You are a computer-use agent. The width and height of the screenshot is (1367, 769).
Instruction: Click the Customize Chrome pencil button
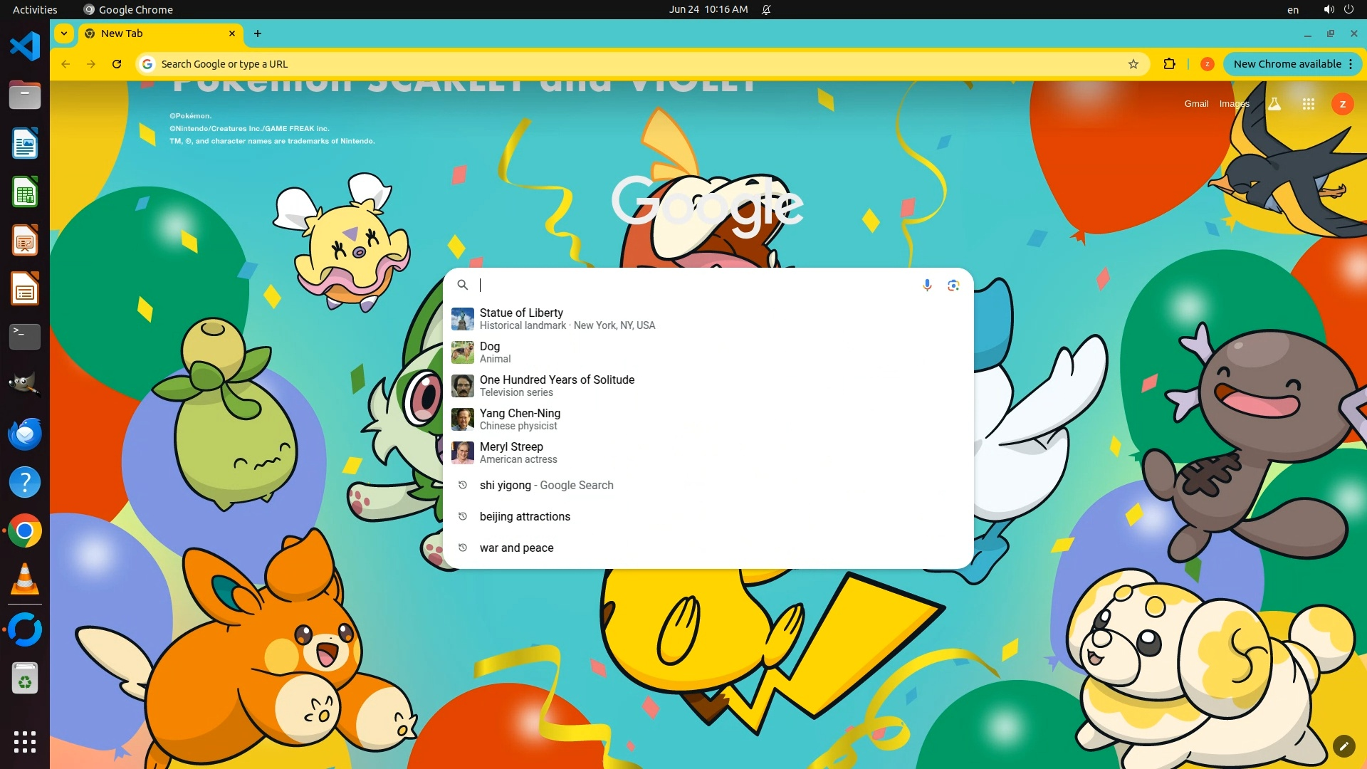pyautogui.click(x=1344, y=746)
